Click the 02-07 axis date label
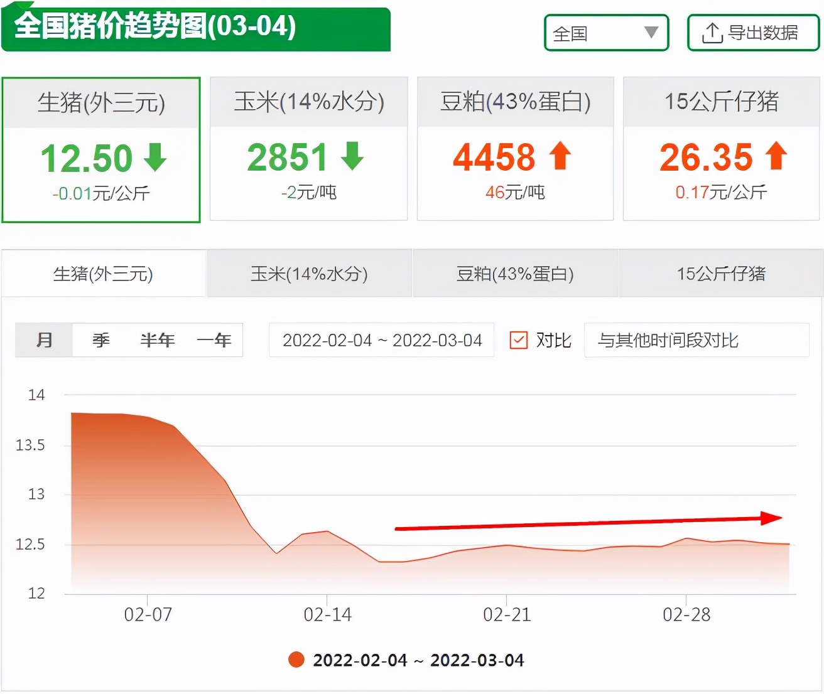 (x=148, y=614)
